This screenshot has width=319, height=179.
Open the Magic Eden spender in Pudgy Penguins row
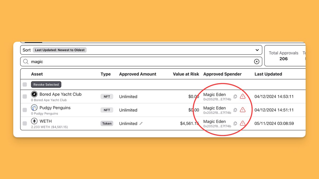click(215, 108)
